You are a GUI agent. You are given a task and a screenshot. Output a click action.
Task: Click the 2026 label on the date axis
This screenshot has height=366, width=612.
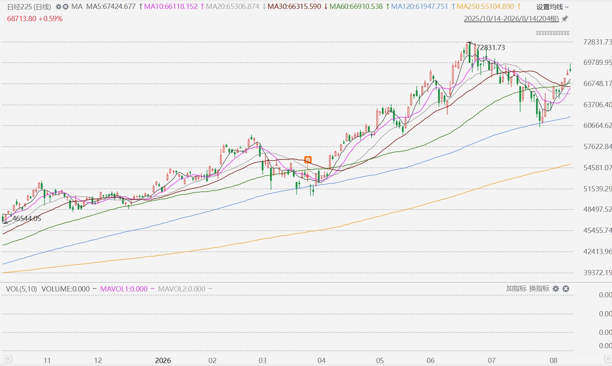click(163, 360)
